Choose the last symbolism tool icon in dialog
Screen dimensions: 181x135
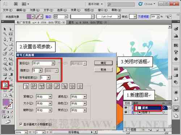(x=80, y=86)
